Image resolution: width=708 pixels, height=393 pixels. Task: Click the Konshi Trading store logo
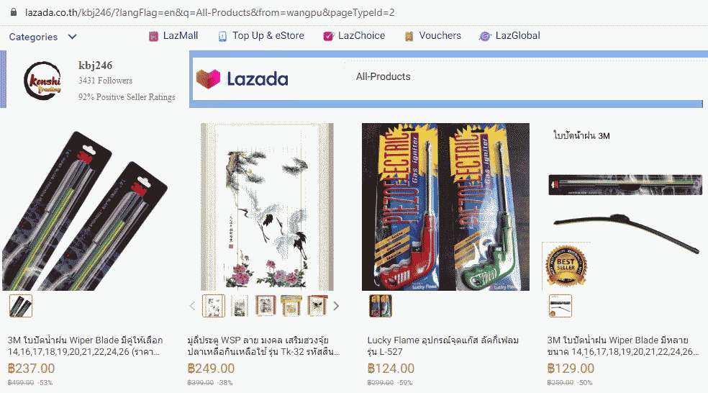click(x=42, y=81)
